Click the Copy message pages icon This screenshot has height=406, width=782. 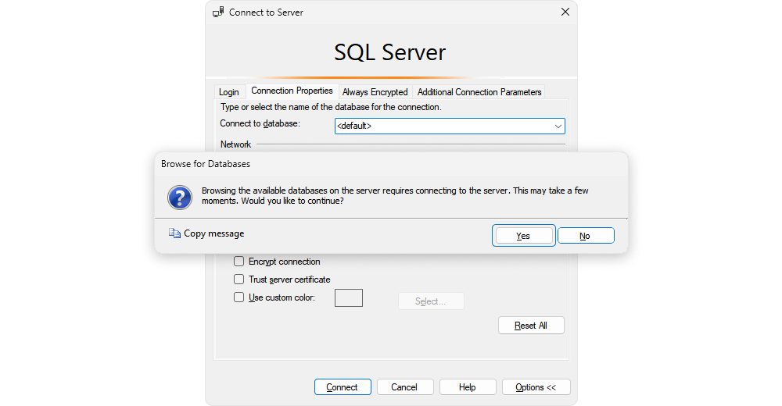click(174, 233)
